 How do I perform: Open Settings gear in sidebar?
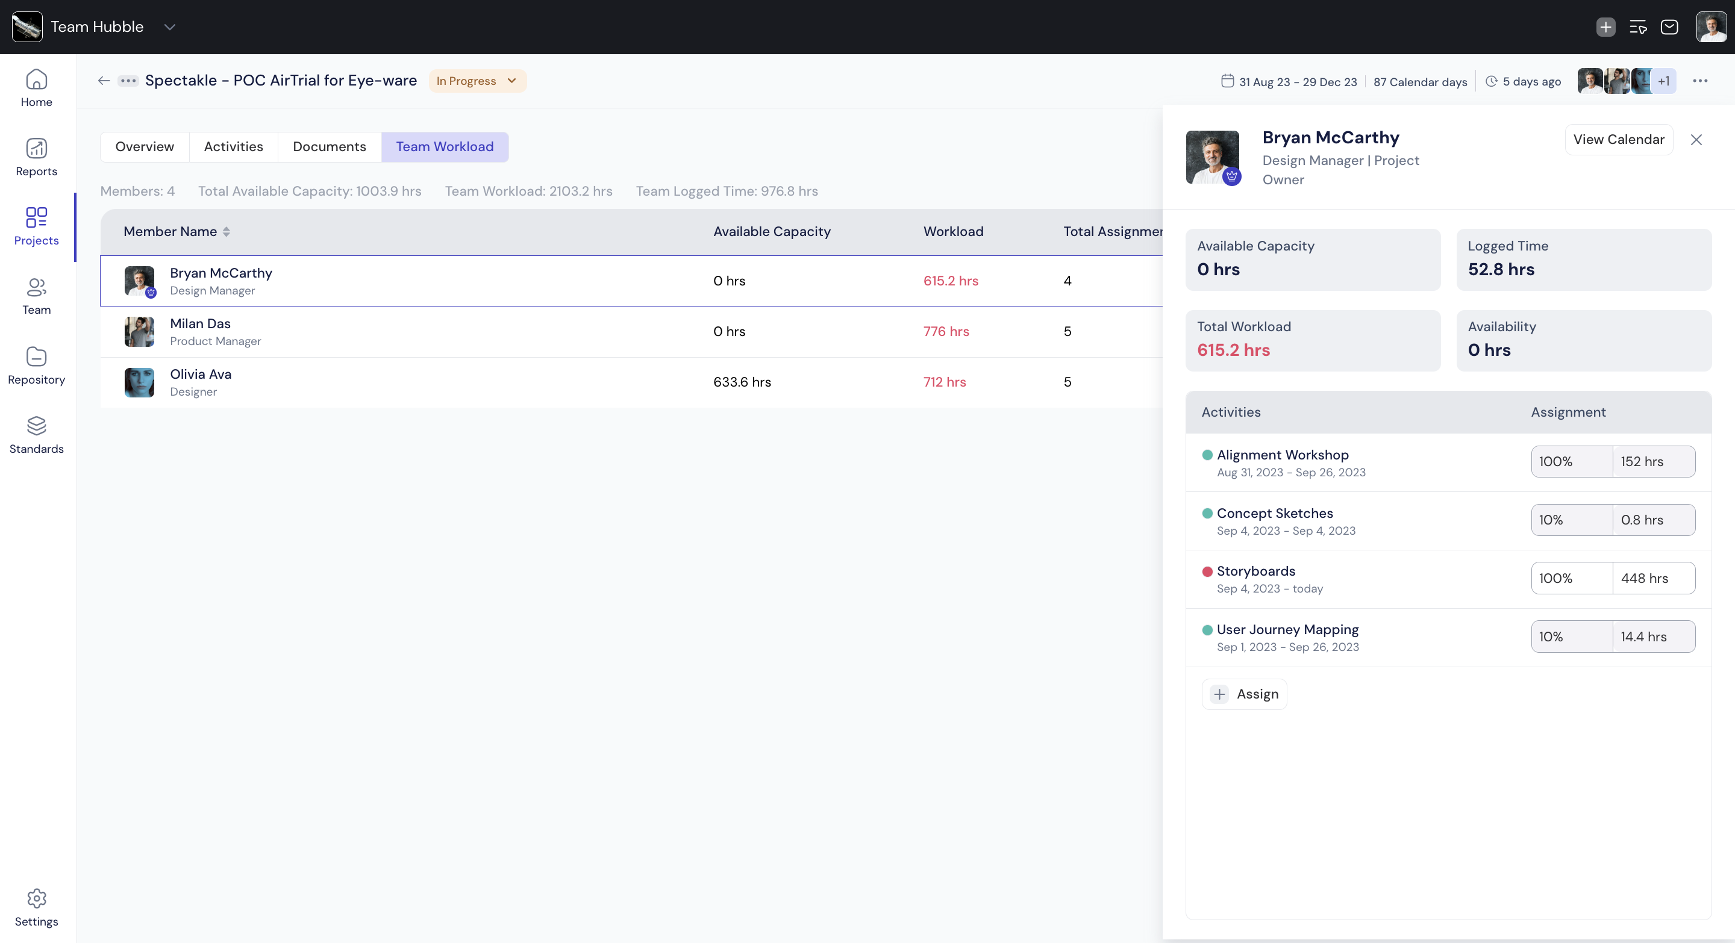click(36, 898)
